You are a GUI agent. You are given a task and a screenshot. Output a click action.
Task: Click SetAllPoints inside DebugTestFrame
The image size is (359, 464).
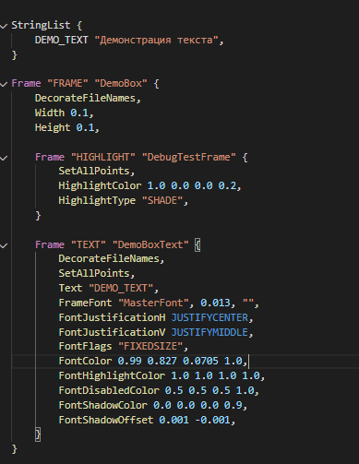(94, 171)
